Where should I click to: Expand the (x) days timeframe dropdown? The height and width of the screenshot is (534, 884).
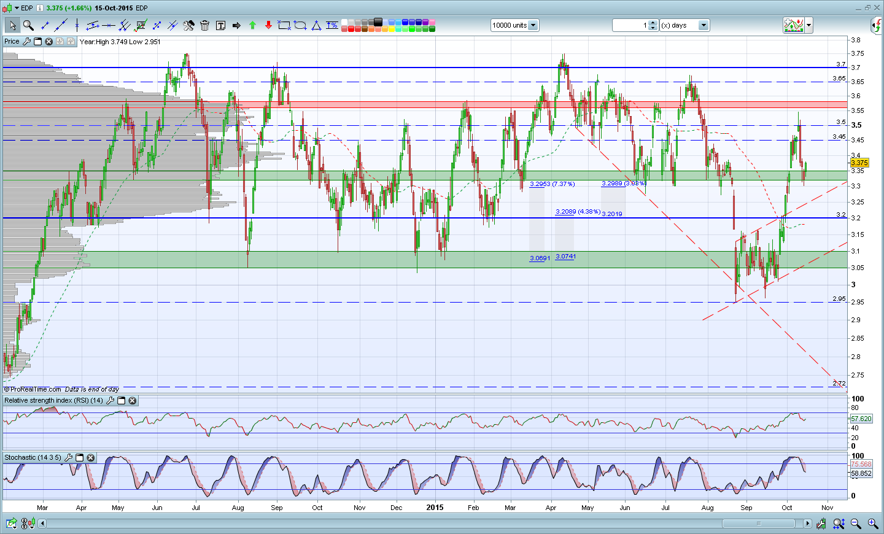point(704,25)
